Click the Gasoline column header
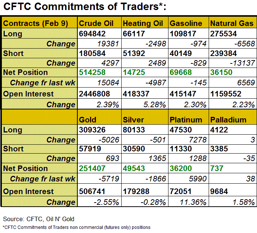 (186, 23)
